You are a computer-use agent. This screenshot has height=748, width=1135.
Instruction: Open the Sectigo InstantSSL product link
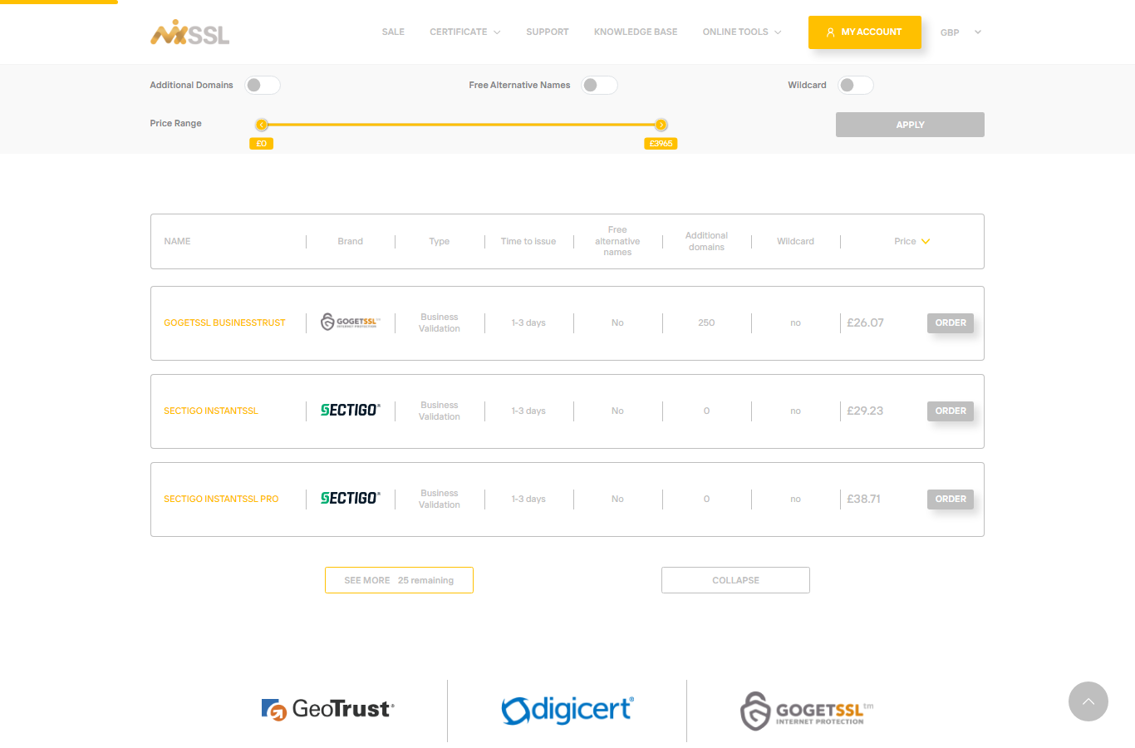211,411
